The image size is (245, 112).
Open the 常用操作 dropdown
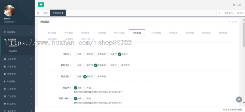click(229, 13)
